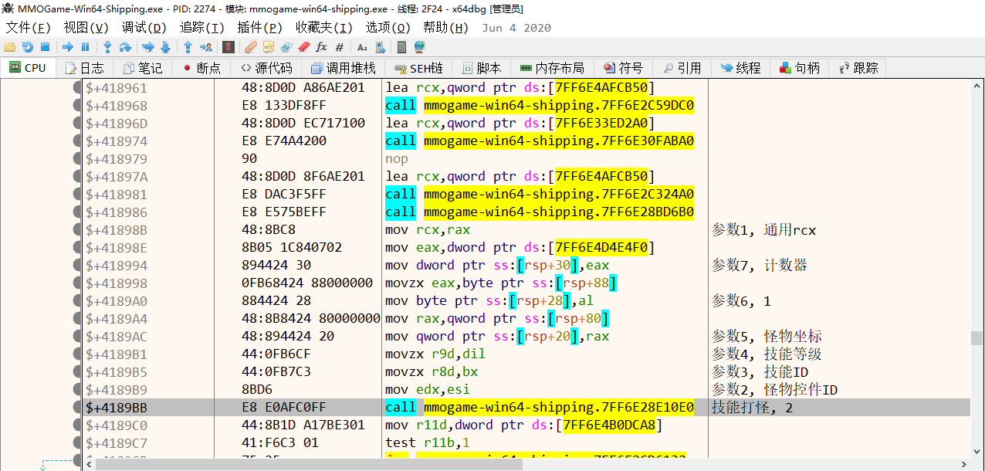
Task: Open the bookmarks red icon
Action: coord(303,47)
